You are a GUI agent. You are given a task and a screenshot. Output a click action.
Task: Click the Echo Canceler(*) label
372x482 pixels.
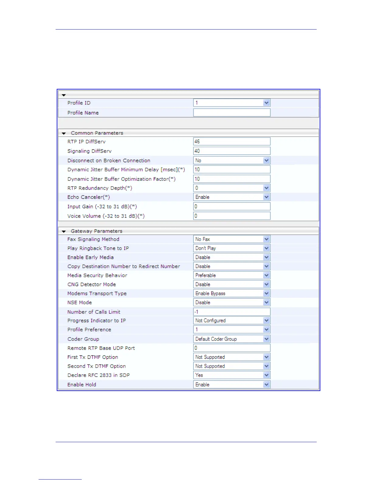(88, 197)
